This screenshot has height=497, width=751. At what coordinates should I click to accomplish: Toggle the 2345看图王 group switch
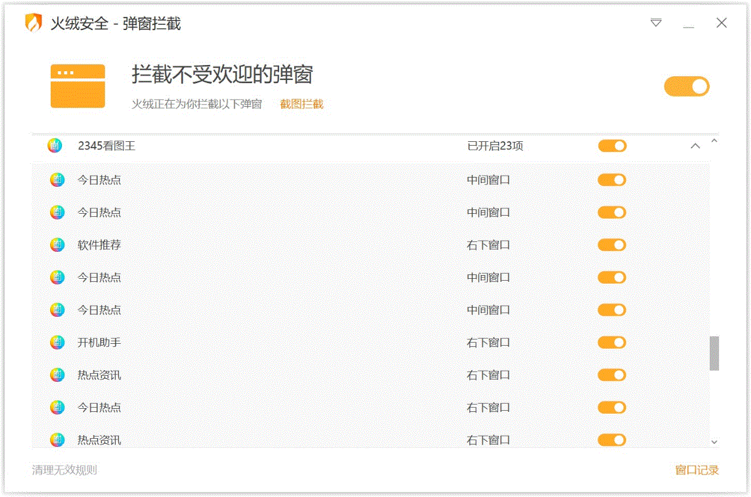(x=612, y=146)
